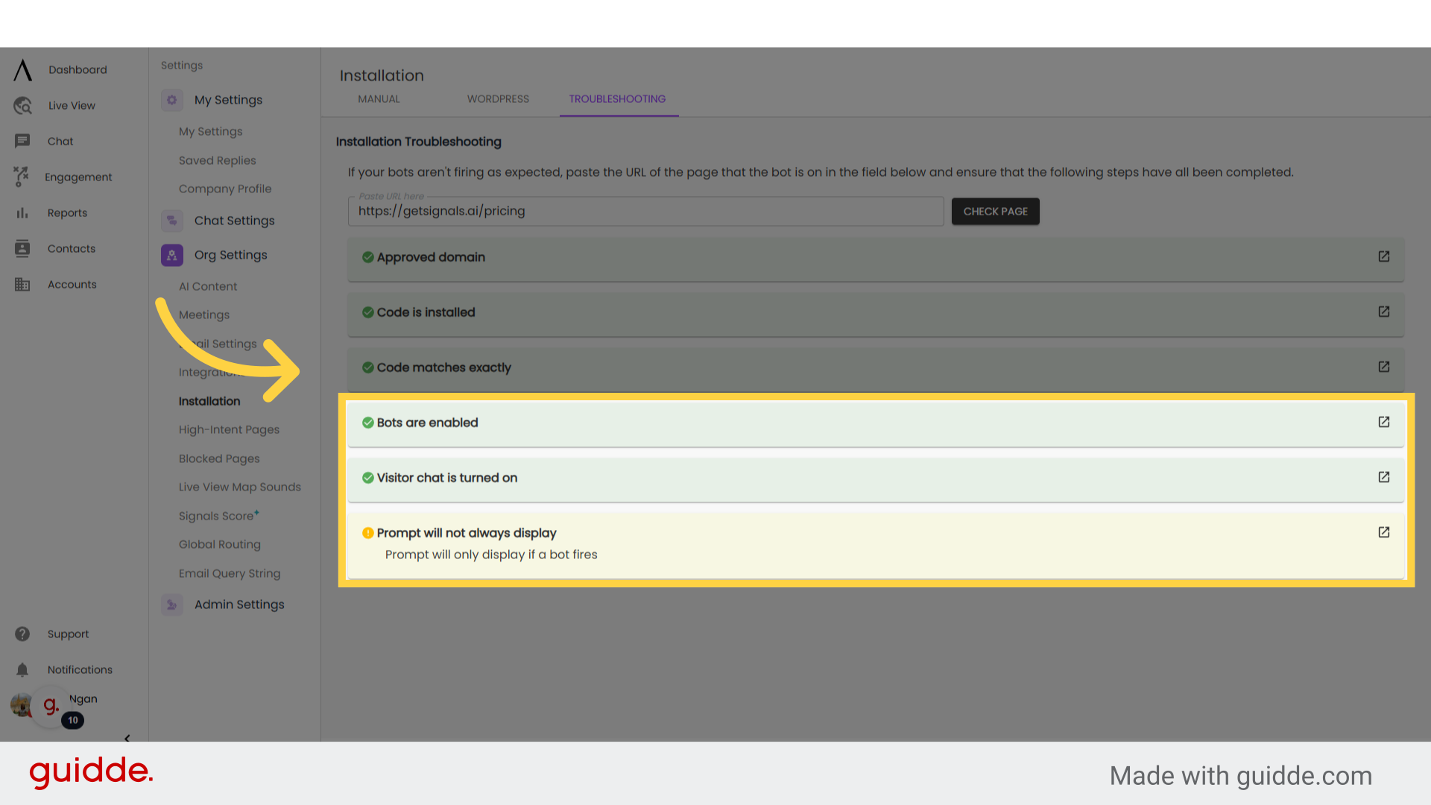This screenshot has width=1431, height=805.
Task: Open Company Profile settings
Action: click(x=225, y=189)
